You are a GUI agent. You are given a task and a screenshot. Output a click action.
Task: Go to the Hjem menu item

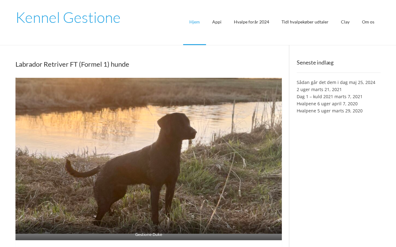195,22
